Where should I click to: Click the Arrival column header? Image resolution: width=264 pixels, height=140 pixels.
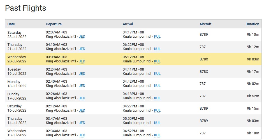point(128,24)
